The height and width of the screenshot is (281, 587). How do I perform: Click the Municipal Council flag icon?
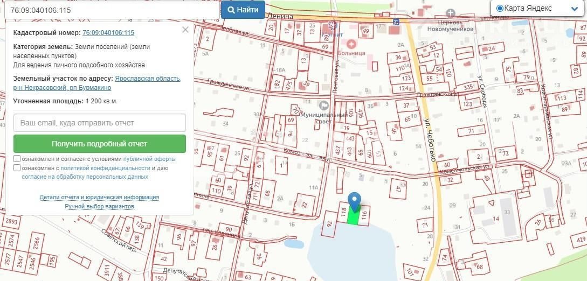[x=324, y=105]
